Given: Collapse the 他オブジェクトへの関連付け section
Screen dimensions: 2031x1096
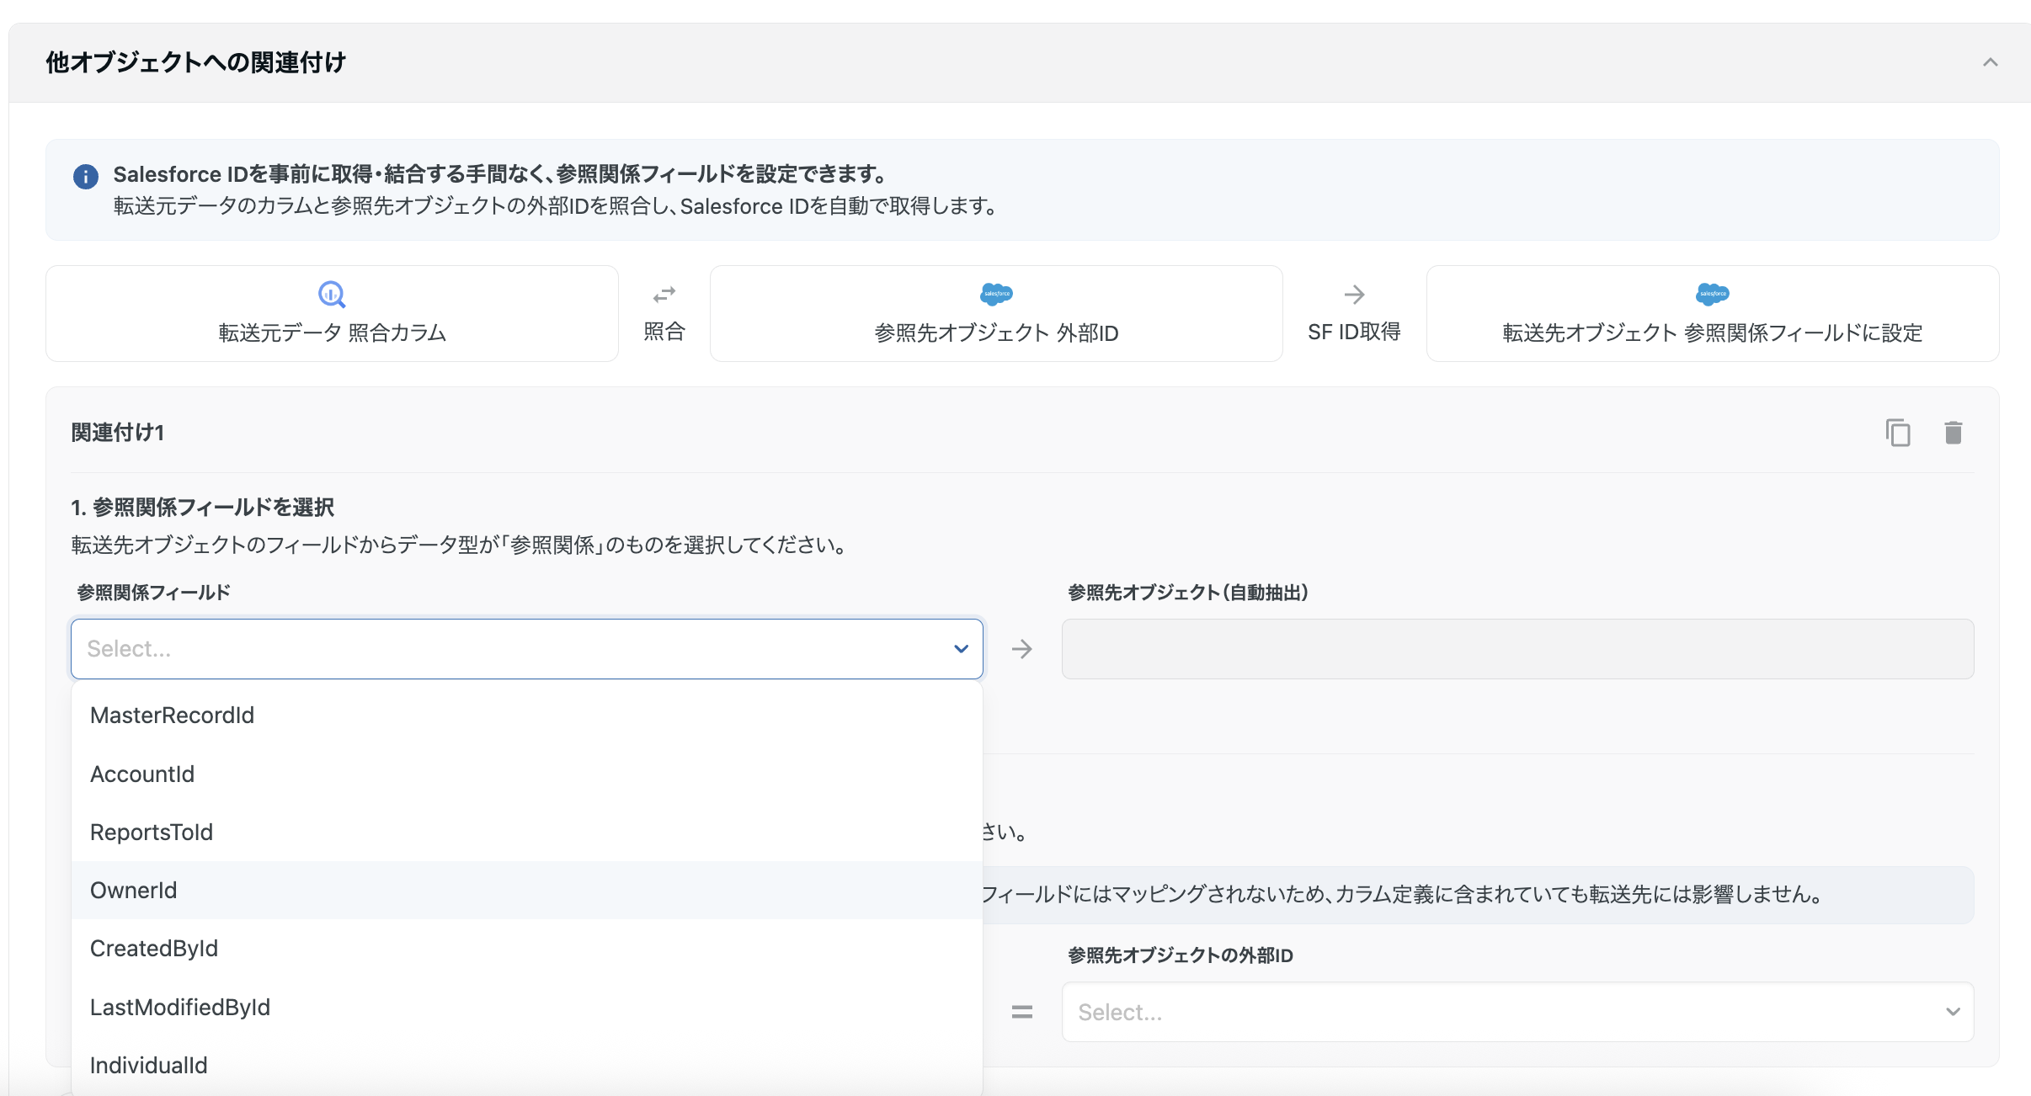Looking at the screenshot, I should coord(1991,61).
